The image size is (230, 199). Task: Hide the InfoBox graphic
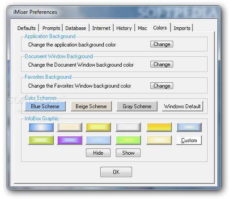[x=98, y=152]
